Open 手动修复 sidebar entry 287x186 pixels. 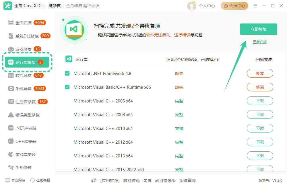(x=27, y=167)
